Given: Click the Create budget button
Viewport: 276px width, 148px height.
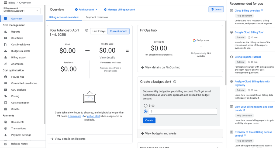Looking at the screenshot, I should [x=149, y=121].
